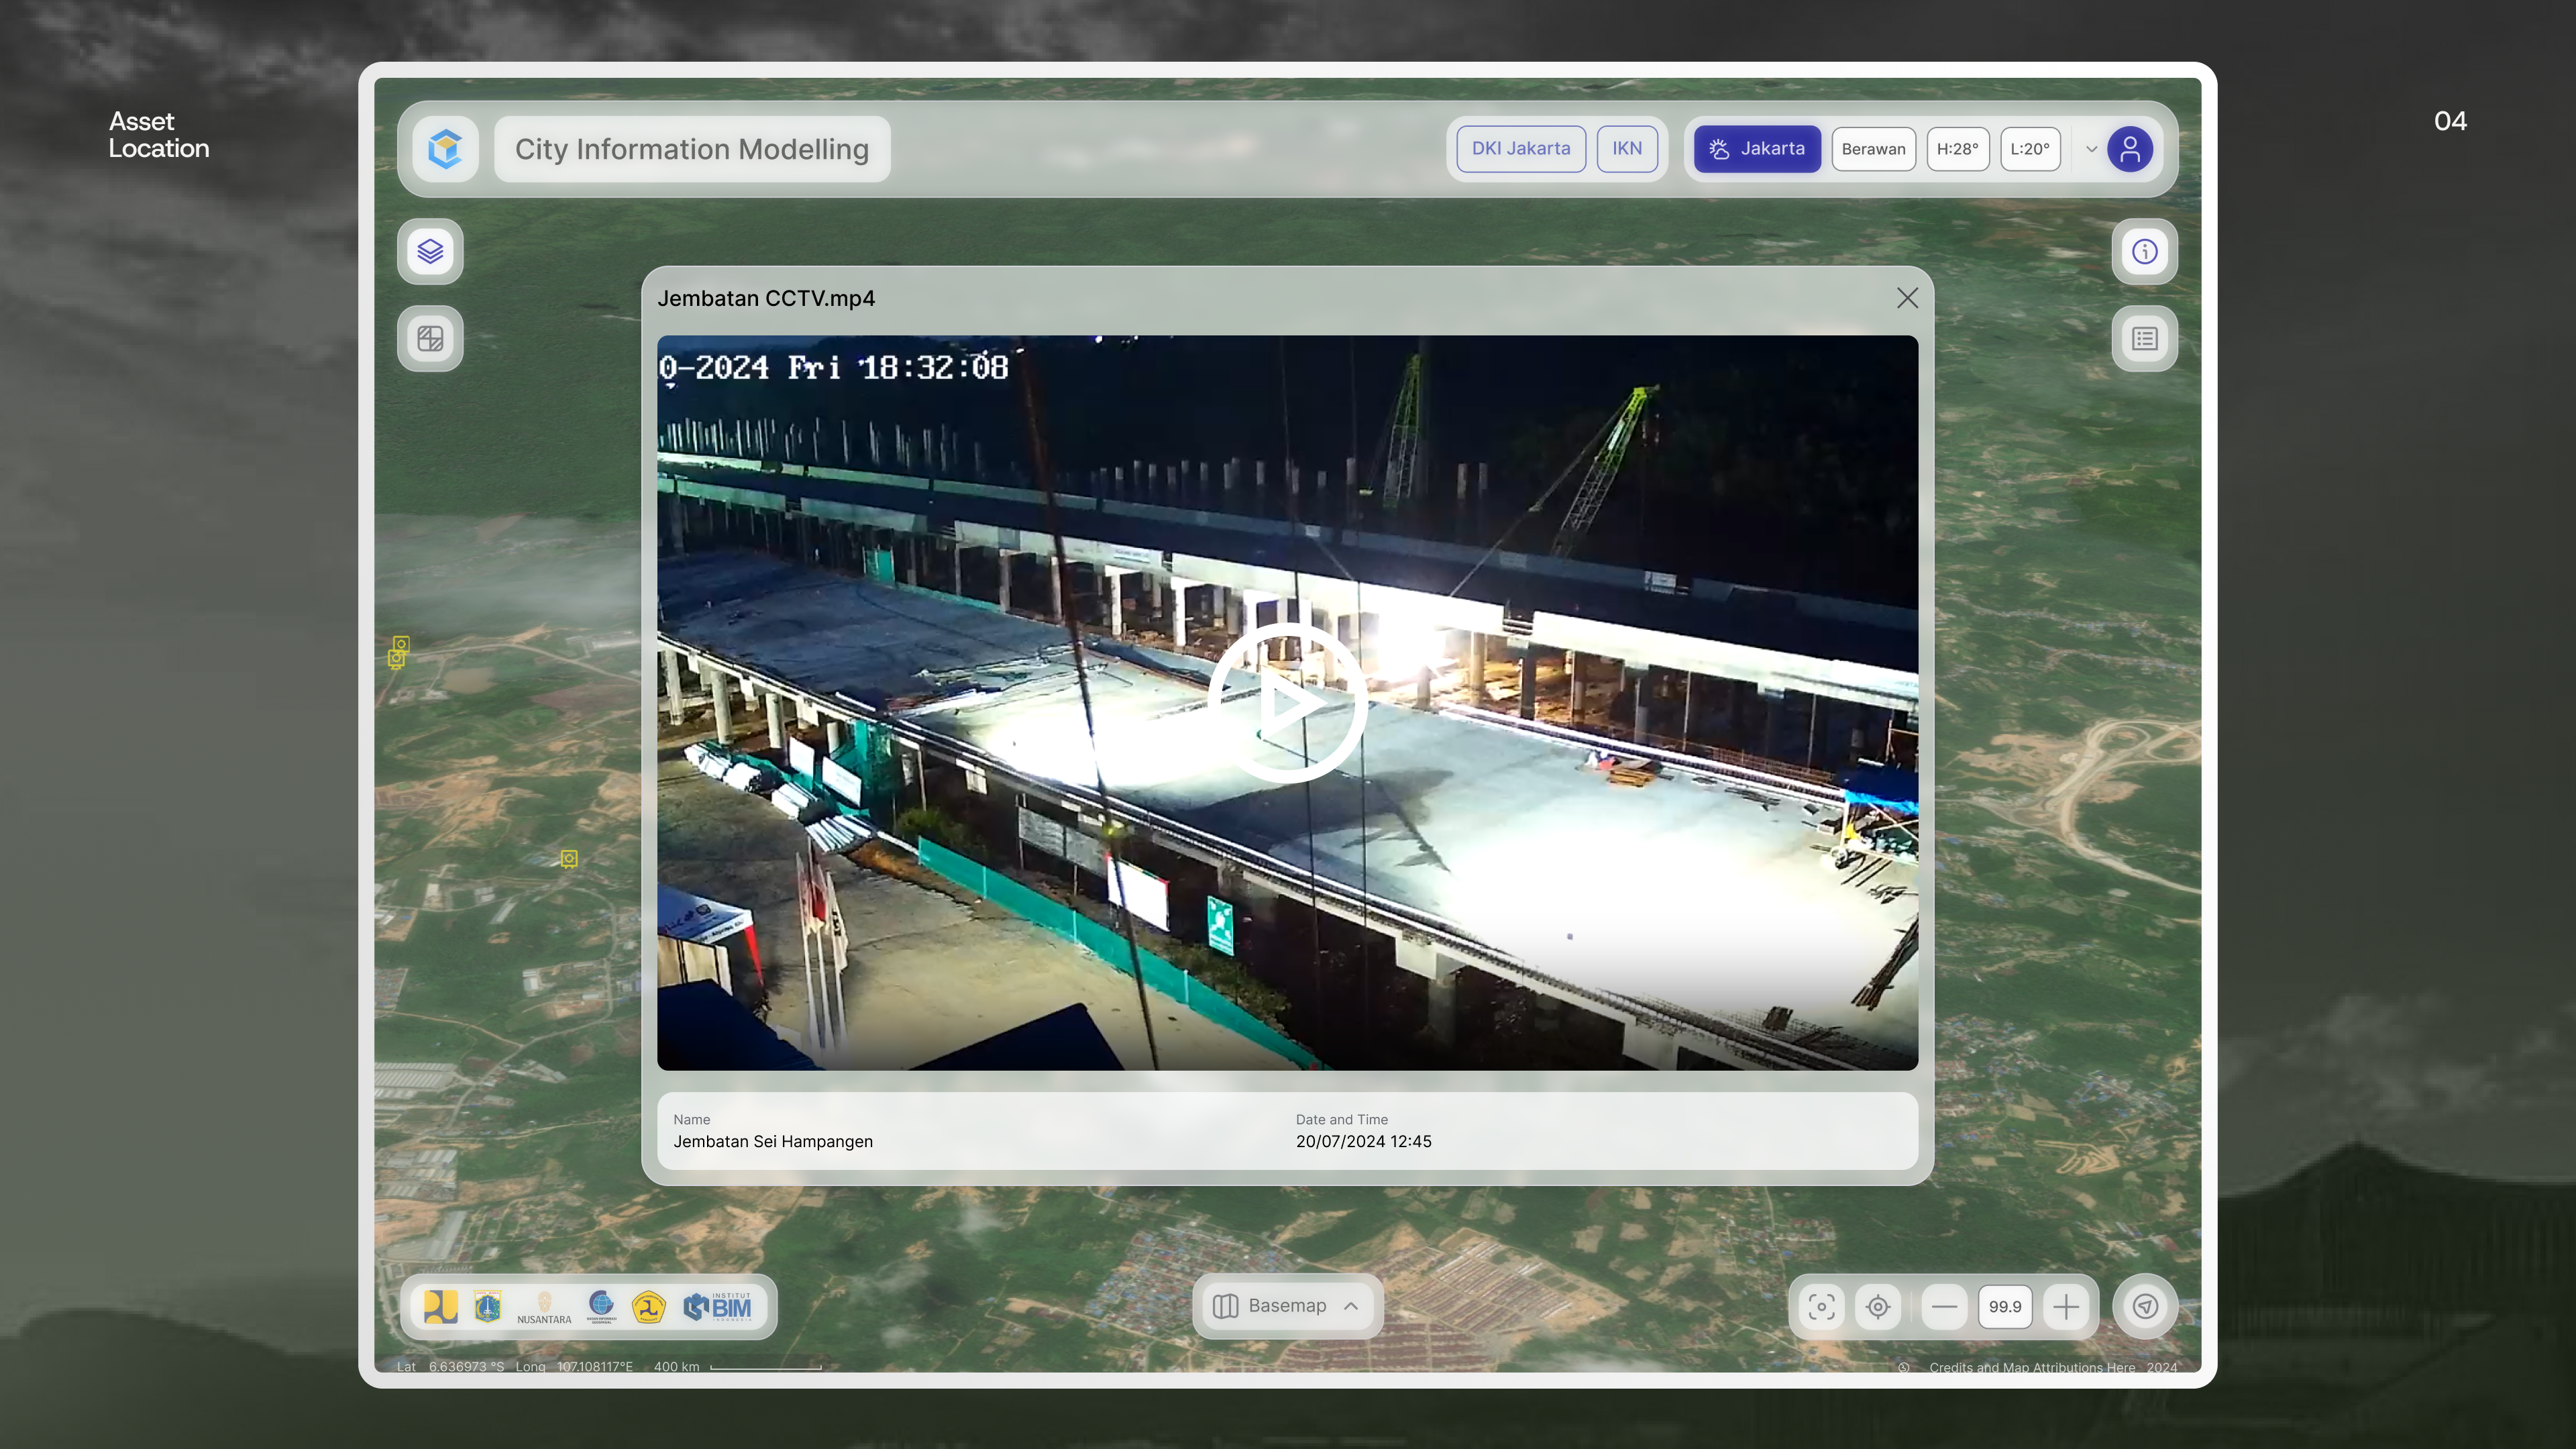Zoom out with the minus button
Image resolution: width=2576 pixels, height=1449 pixels.
pyautogui.click(x=1944, y=1306)
